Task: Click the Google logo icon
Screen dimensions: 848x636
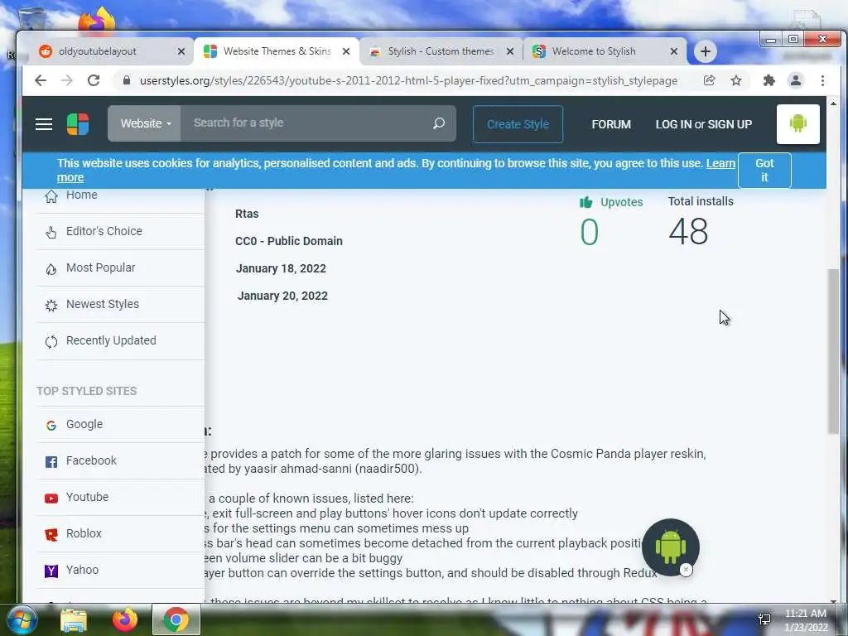Action: point(51,425)
